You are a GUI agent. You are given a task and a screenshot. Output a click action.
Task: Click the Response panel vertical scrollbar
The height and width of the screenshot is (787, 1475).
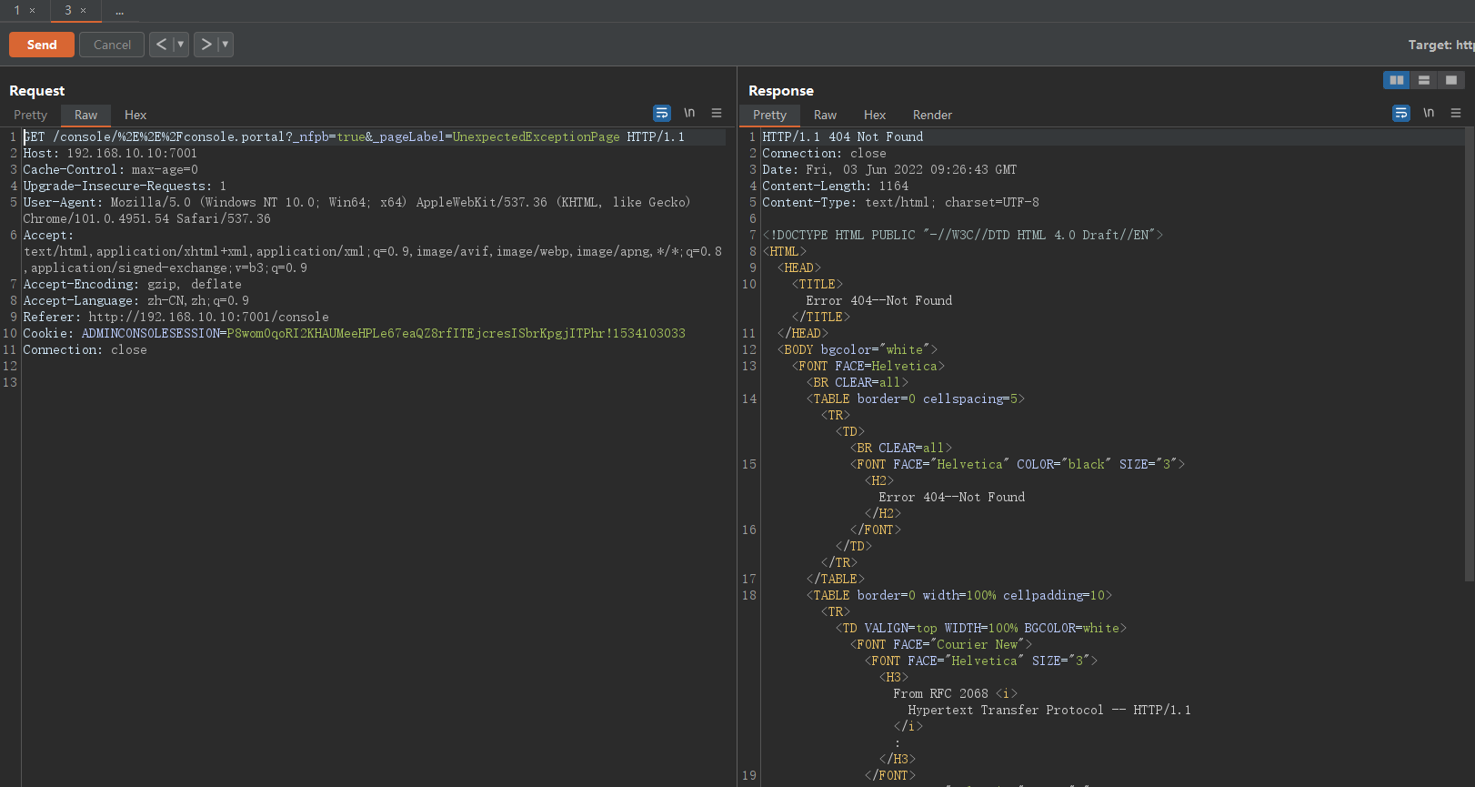(x=1470, y=355)
